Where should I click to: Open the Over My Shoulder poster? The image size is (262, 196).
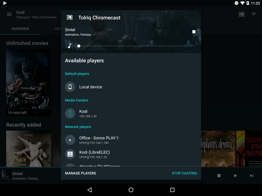click(x=28, y=149)
